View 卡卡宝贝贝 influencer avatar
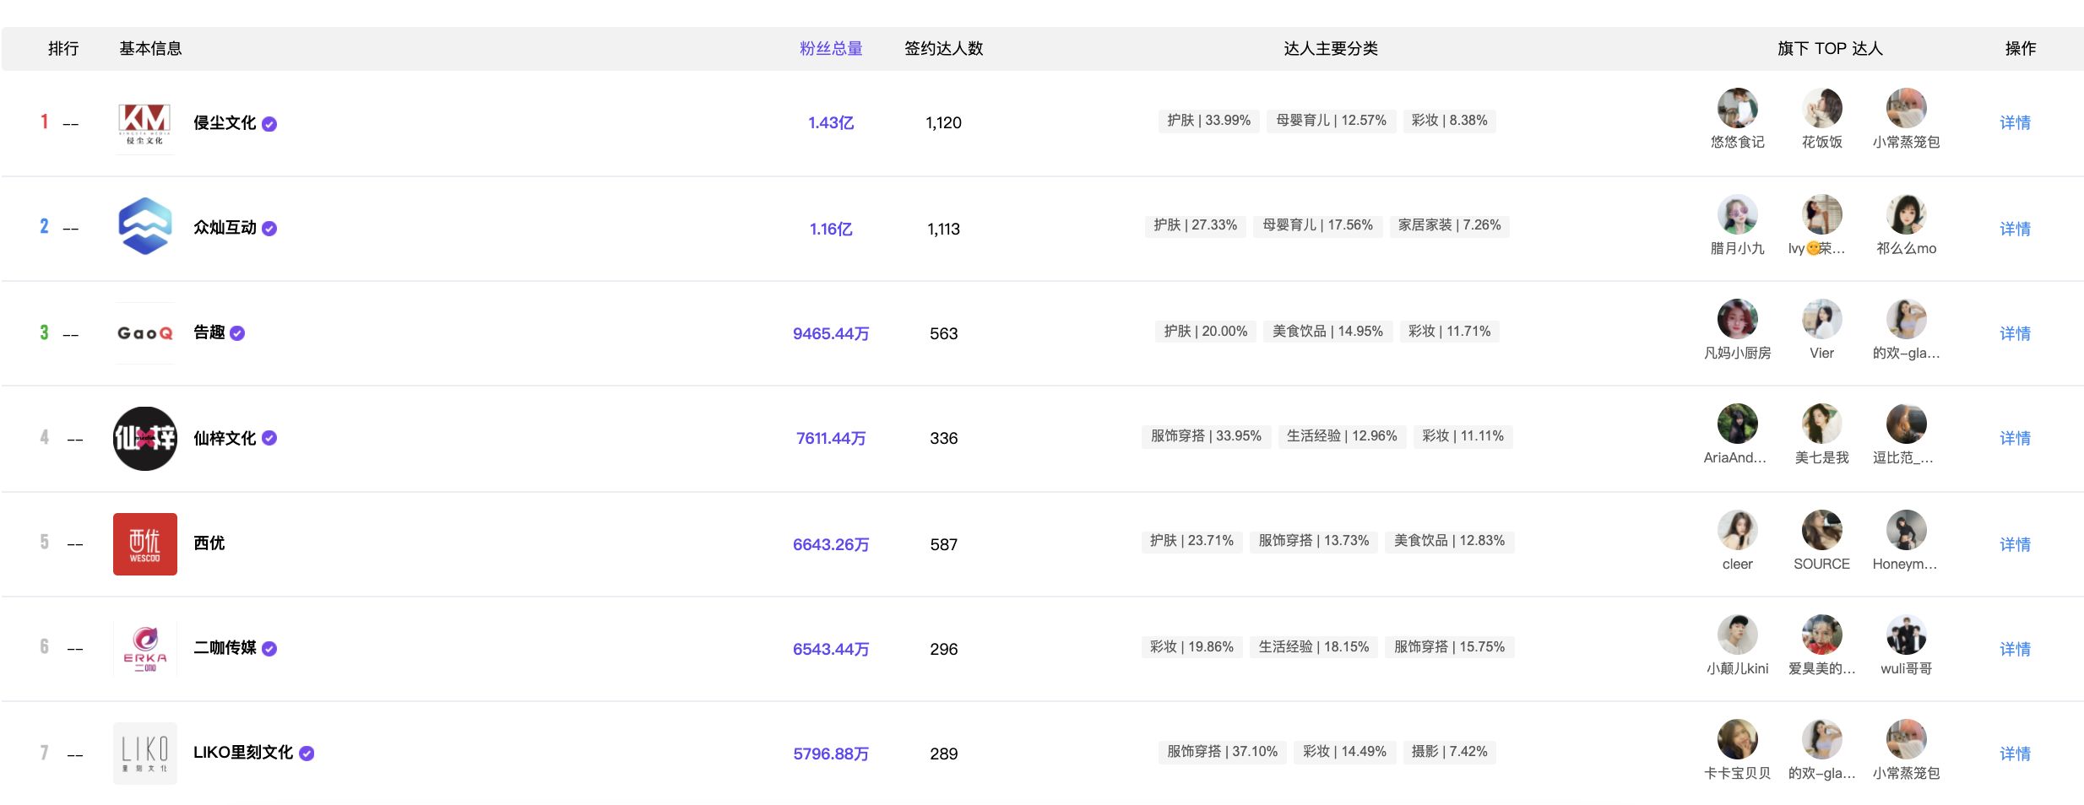The image size is (2084, 805). pyautogui.click(x=1737, y=739)
